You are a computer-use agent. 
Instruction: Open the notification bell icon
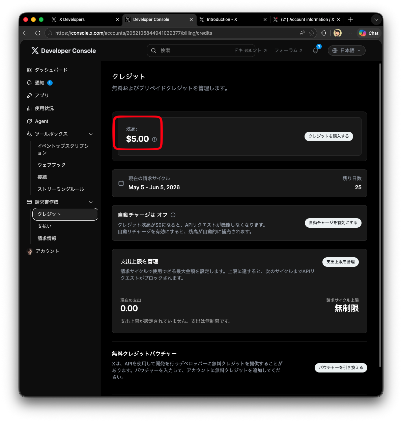point(316,51)
